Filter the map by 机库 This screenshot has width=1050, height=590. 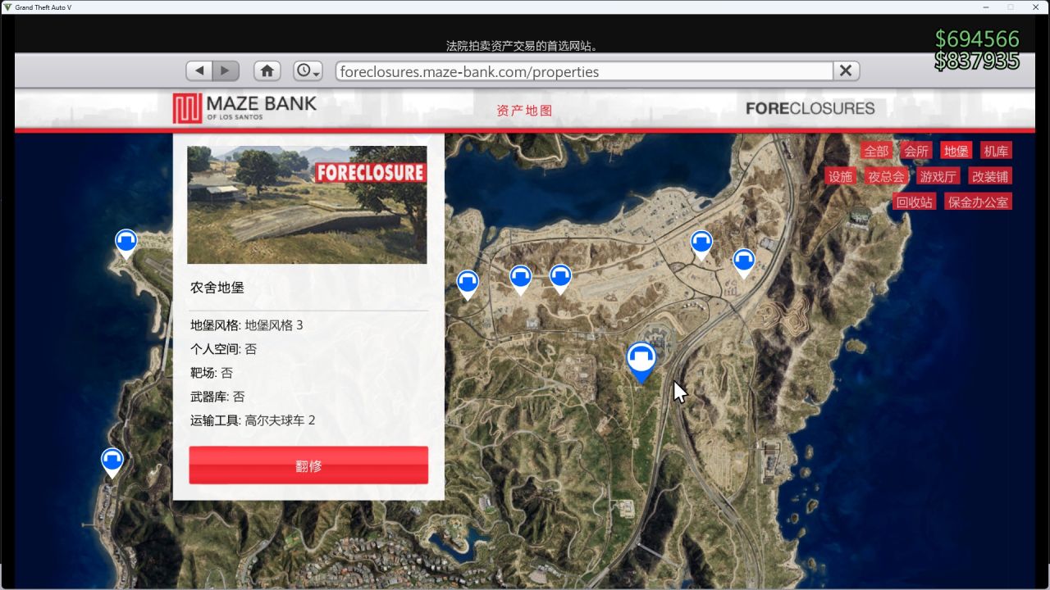(x=996, y=151)
